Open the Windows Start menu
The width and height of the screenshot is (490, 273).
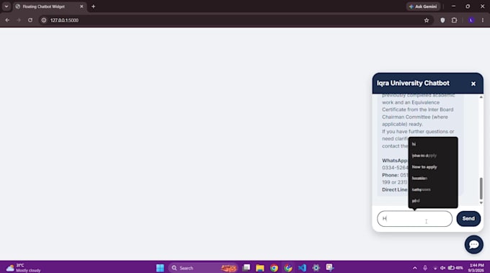pyautogui.click(x=160, y=268)
